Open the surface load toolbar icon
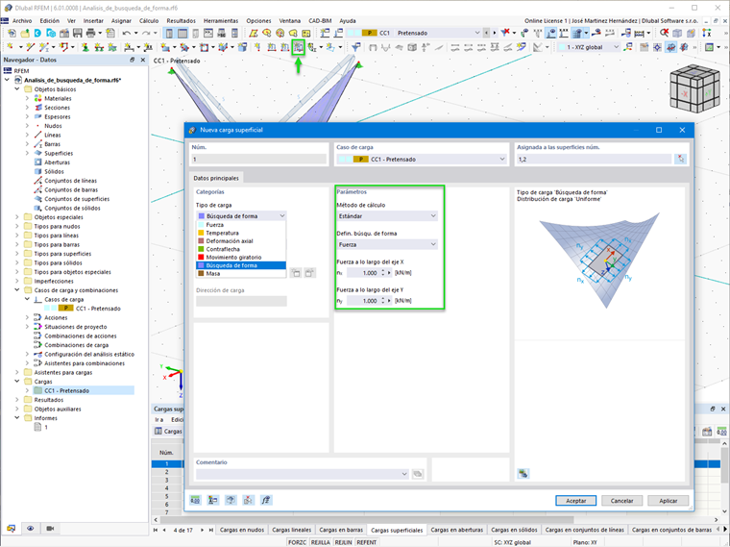The height and width of the screenshot is (547, 730). [298, 47]
